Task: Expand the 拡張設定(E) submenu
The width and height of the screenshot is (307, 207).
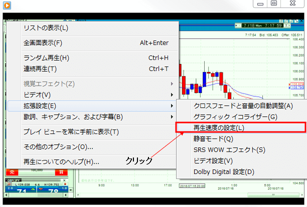Action: [40, 105]
